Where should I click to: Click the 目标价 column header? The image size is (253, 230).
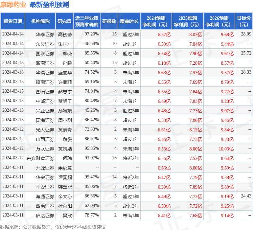[x=244, y=21]
